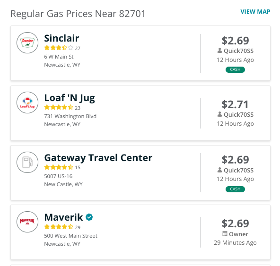This screenshot has width=280, height=266.
Task: Click Maverik's star rating with 29 reviews
Action: point(59,227)
